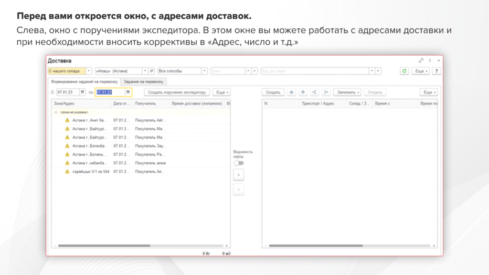Open the calendar for the по date
489x275 pixels.
coord(128,92)
